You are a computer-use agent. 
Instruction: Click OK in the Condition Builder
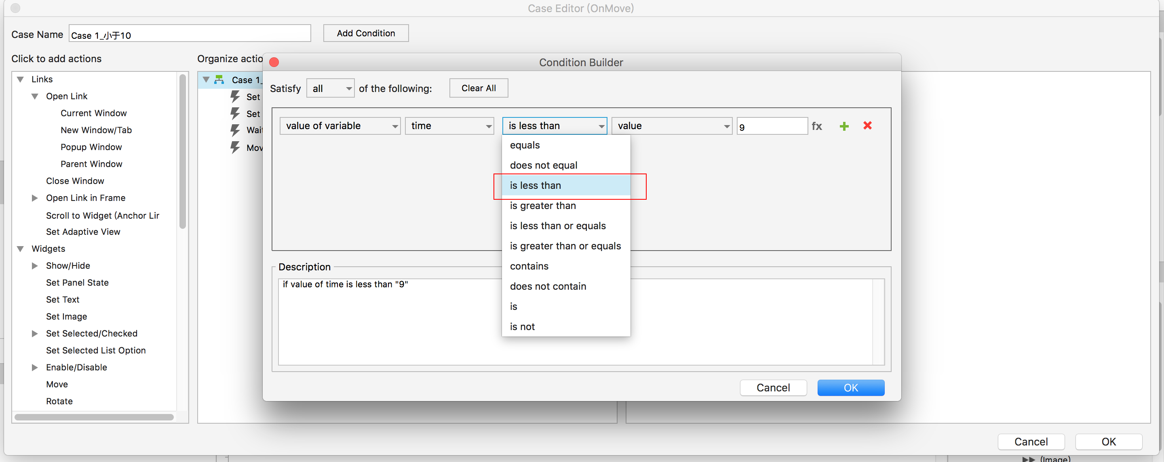pos(850,388)
